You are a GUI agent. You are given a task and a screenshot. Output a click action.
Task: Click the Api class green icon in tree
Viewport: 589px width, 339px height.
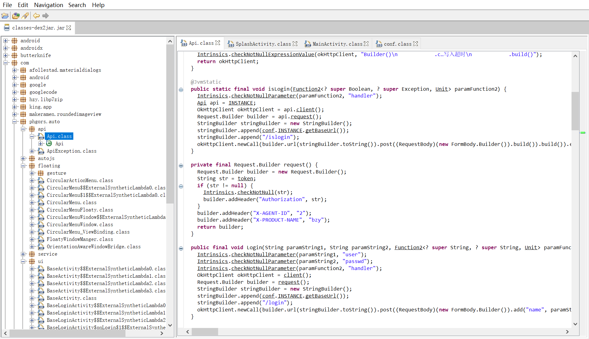point(49,143)
